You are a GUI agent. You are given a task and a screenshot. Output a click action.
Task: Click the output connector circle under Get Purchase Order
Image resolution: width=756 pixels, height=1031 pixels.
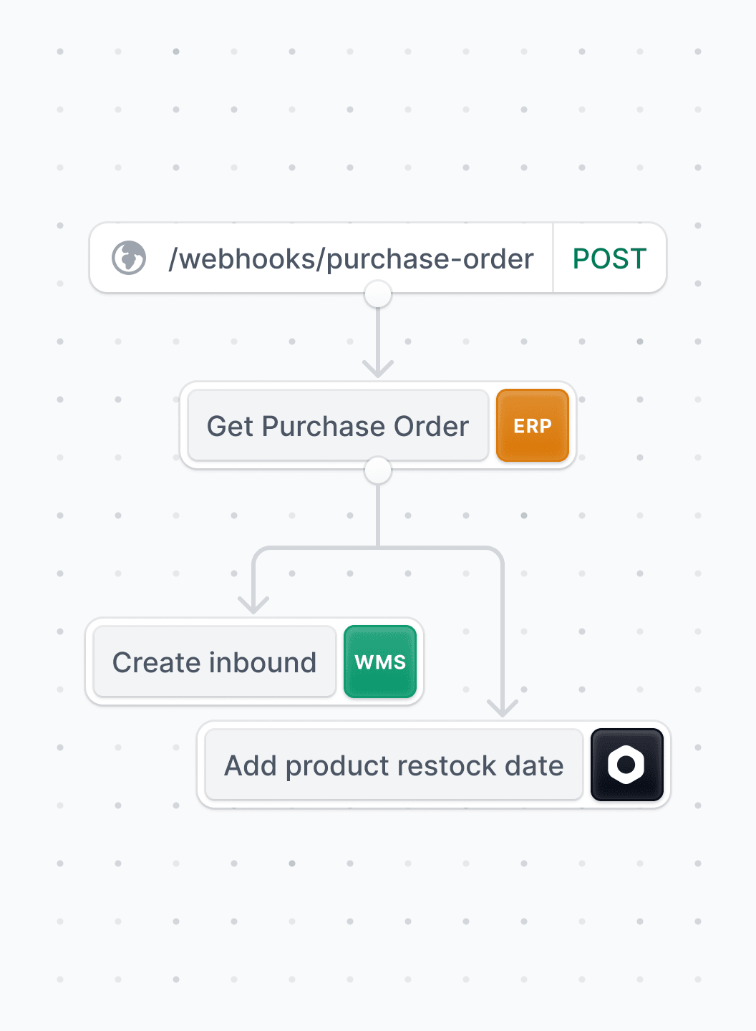378,470
